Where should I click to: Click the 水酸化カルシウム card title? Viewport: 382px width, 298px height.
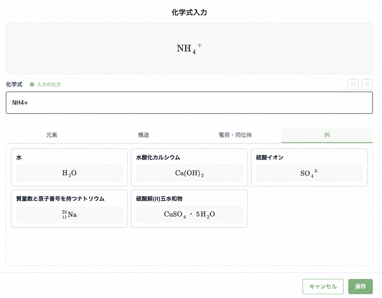[x=158, y=157]
